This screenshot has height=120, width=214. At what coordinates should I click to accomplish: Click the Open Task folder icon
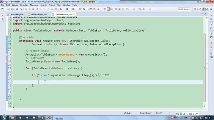tap(94, 9)
